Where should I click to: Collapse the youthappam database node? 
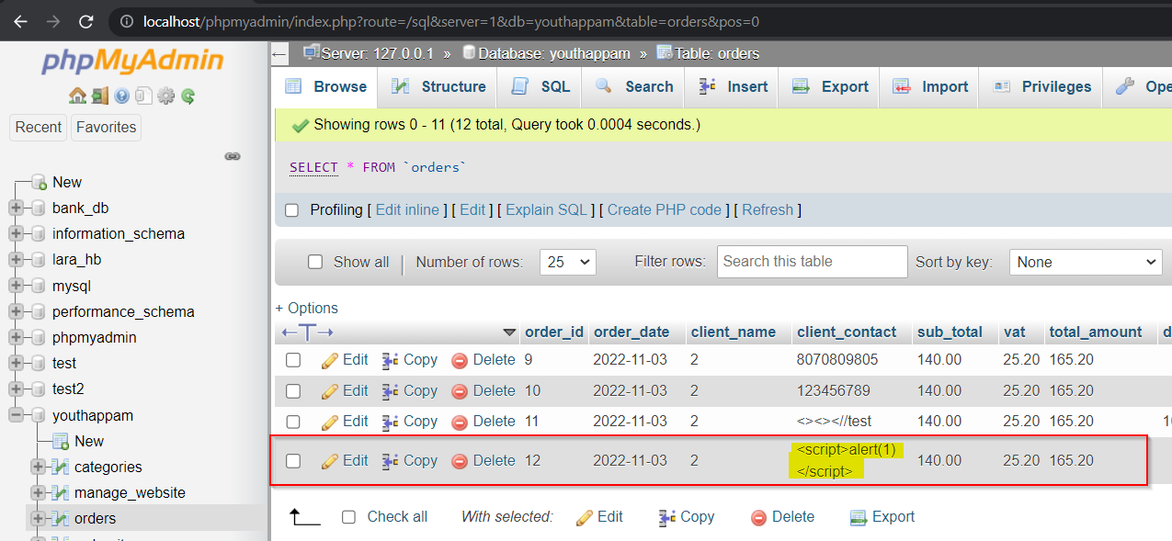tap(16, 415)
